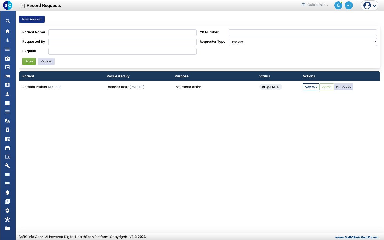This screenshot has width=384, height=240.
Task: Cancel the record request form
Action: pyautogui.click(x=46, y=61)
